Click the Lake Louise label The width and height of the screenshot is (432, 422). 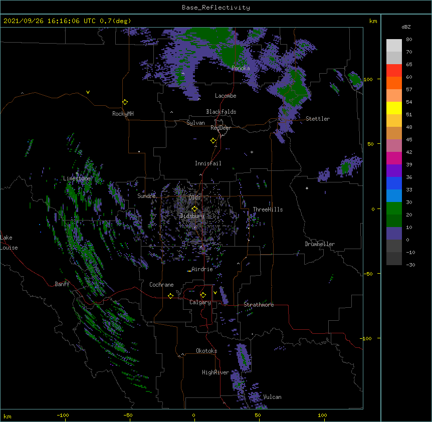click(9, 243)
